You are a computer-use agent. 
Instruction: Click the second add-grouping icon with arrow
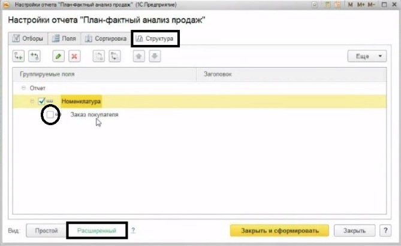[34, 56]
